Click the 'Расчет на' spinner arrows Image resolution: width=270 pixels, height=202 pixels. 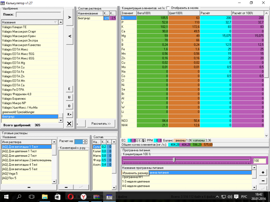(x=85, y=142)
